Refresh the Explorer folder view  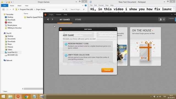pos(66,9)
